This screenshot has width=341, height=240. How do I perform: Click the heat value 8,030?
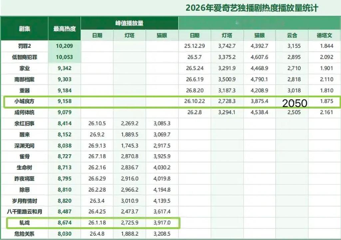[64, 234]
